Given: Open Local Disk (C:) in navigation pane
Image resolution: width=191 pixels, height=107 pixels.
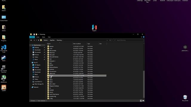Looking at the screenshot, I should click(37, 82).
